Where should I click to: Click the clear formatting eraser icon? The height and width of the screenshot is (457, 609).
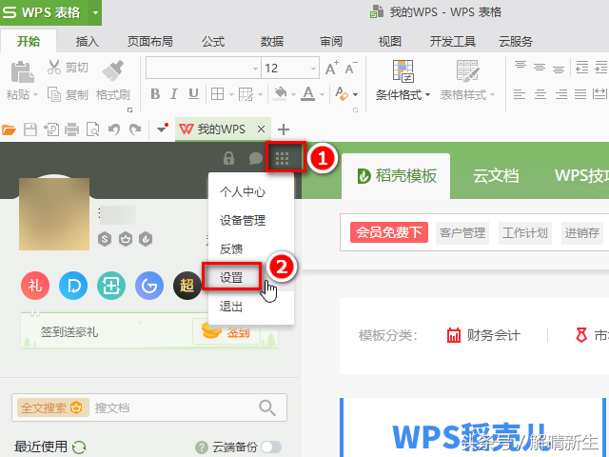pos(342,94)
